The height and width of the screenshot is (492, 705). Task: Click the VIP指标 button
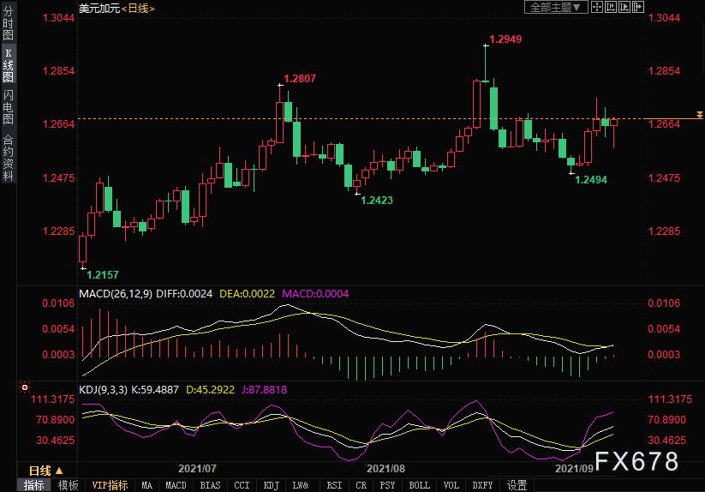click(111, 485)
